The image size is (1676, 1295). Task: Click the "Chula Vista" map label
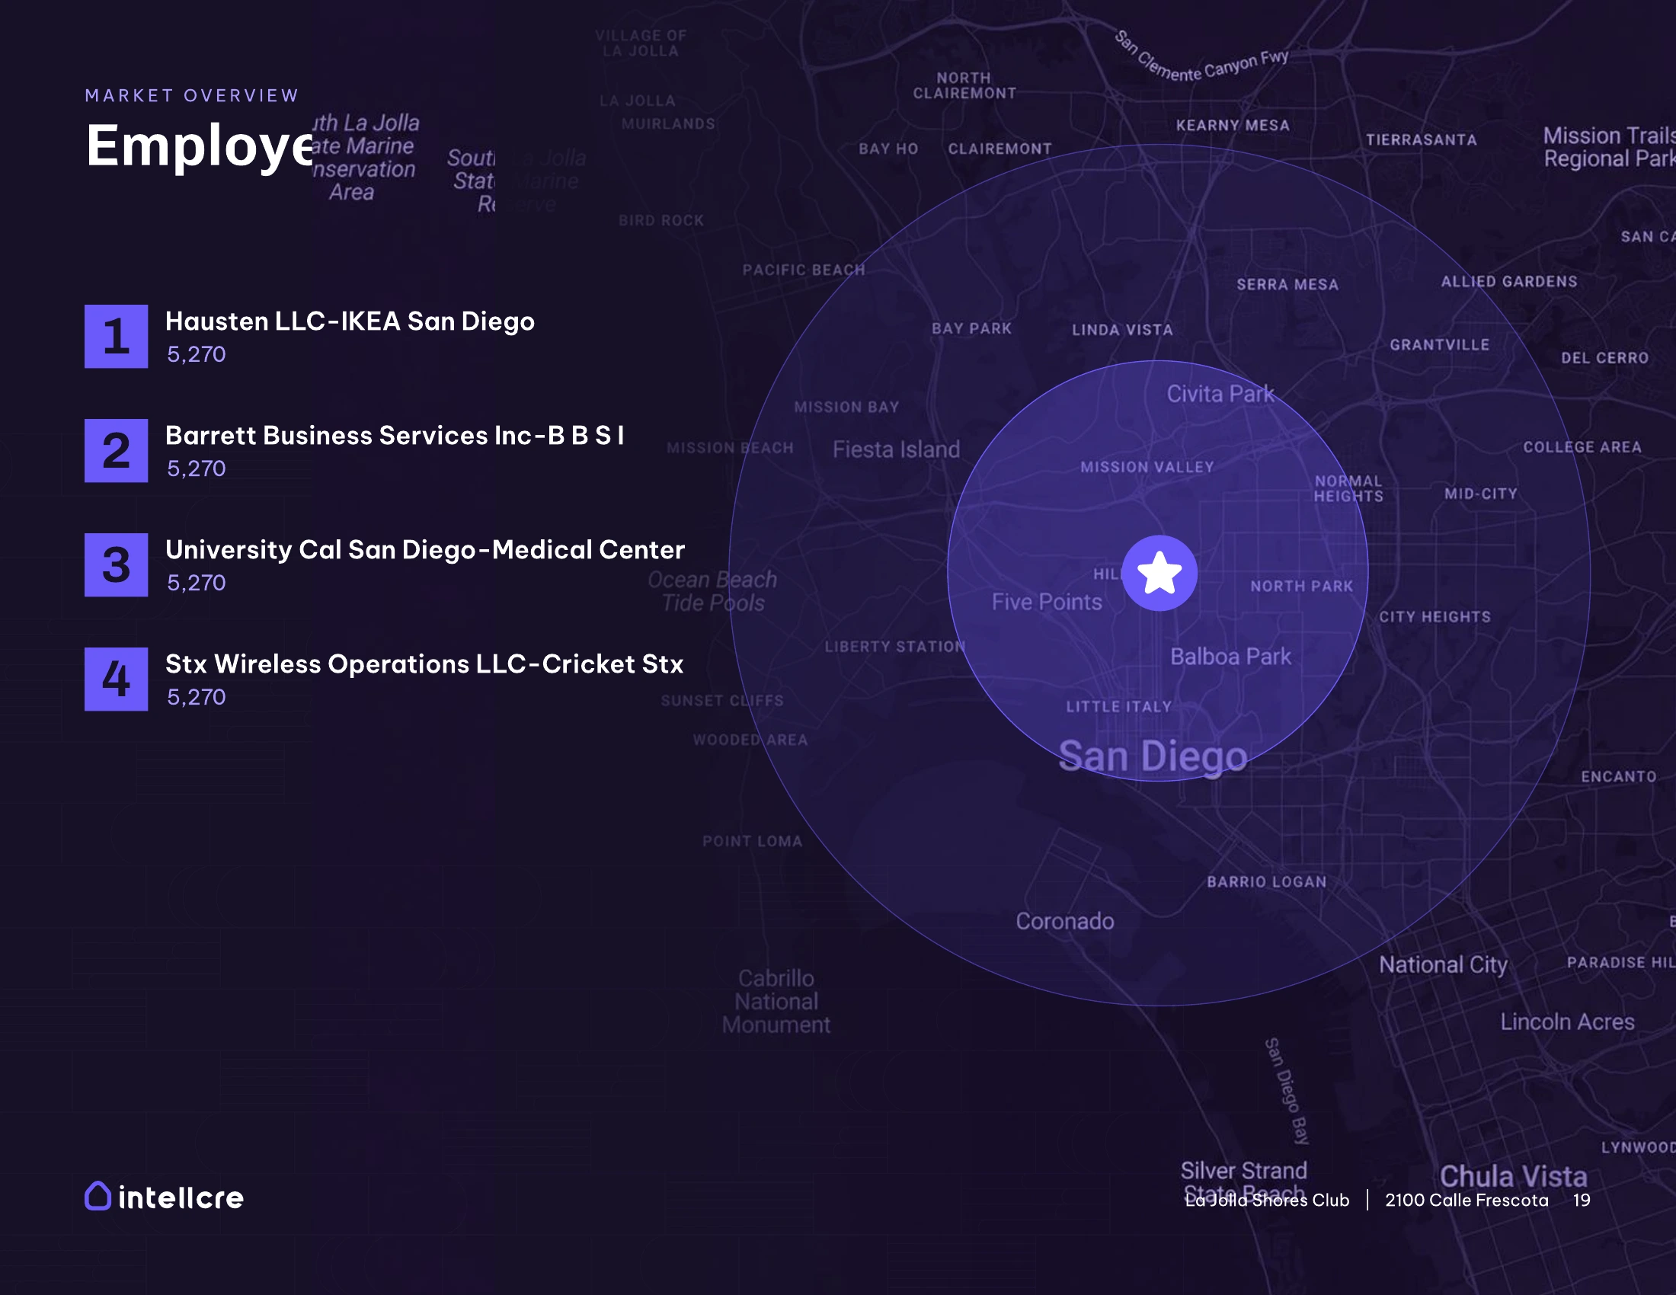1512,1176
